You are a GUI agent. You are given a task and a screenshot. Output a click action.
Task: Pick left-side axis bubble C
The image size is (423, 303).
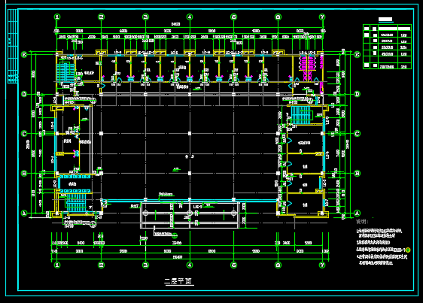pyautogui.click(x=24, y=133)
